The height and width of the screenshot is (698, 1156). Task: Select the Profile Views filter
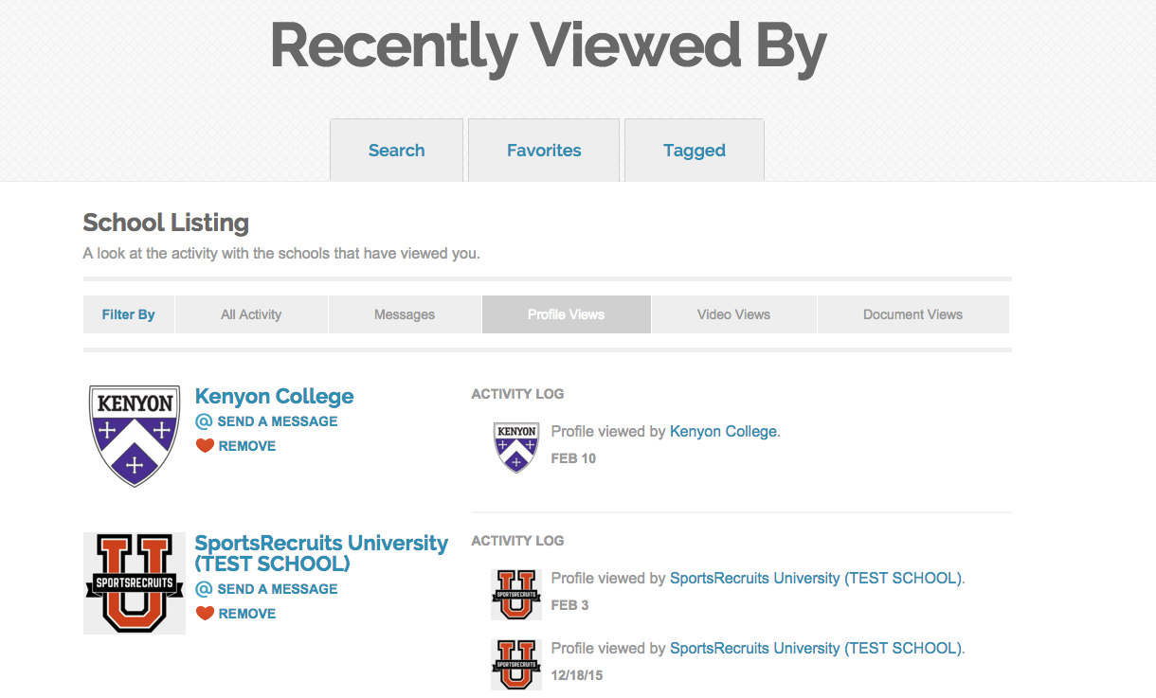(x=567, y=314)
